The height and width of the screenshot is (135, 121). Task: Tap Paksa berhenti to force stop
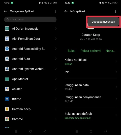pyautogui.click(x=91, y=51)
